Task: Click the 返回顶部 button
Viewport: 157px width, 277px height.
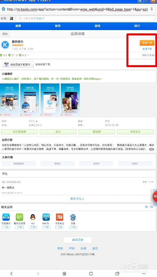Action: 78,240
